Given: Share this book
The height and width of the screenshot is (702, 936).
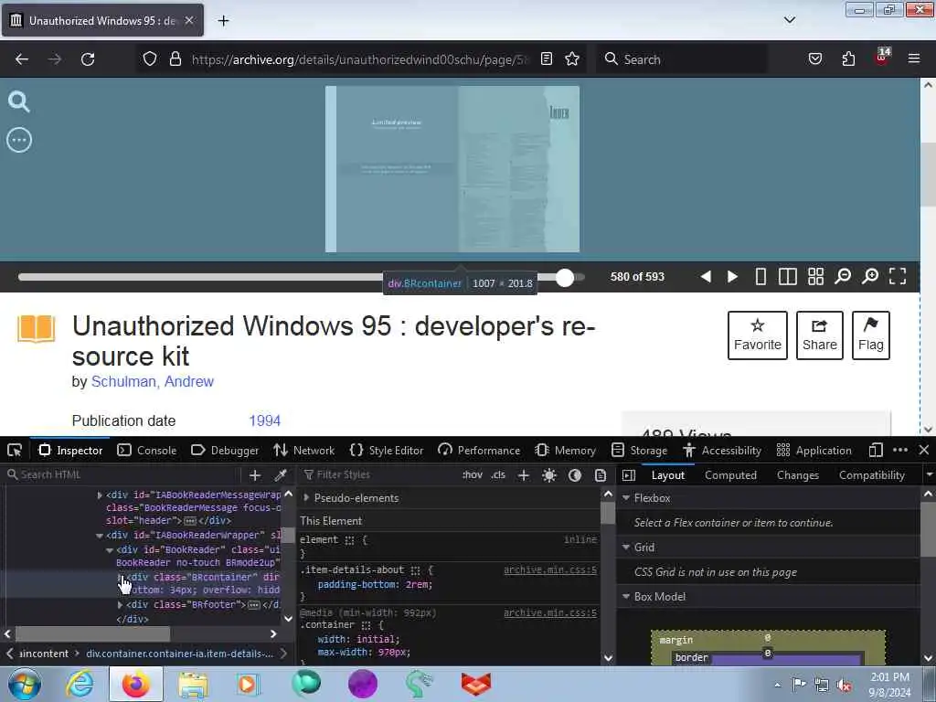Looking at the screenshot, I should (x=820, y=335).
